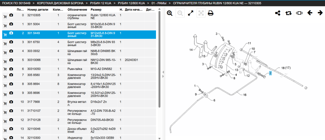Zoom in on the parts diagram
This screenshot has height=140, width=325.
[x=170, y=13]
